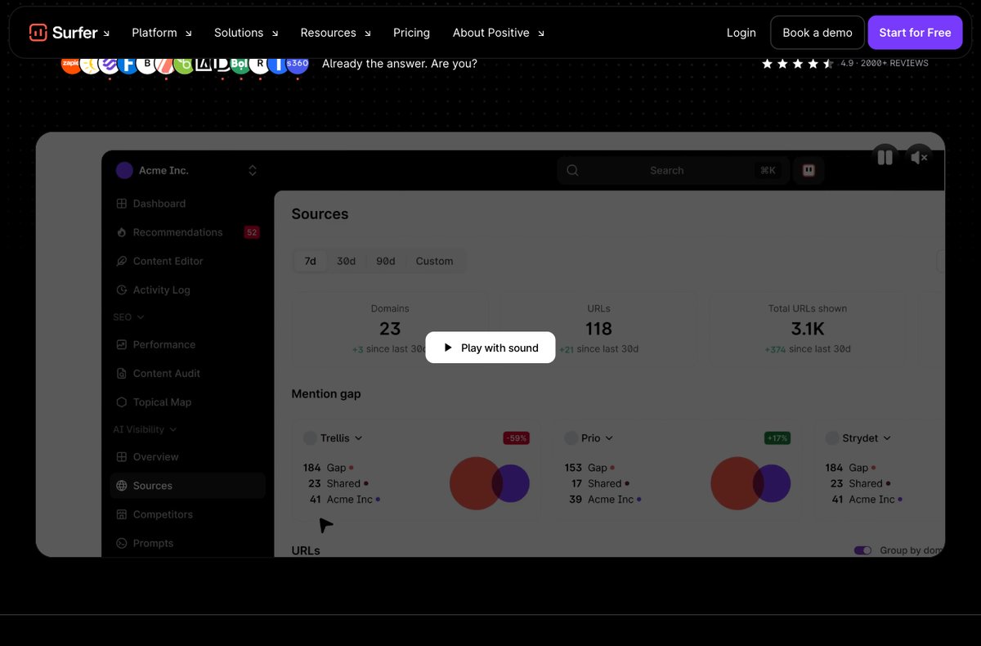Screen dimensions: 981x646
Task: Expand the Platform menu
Action: 161,33
